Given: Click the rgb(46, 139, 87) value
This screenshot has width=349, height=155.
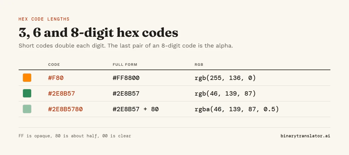Looking at the screenshot, I should click(x=225, y=94).
